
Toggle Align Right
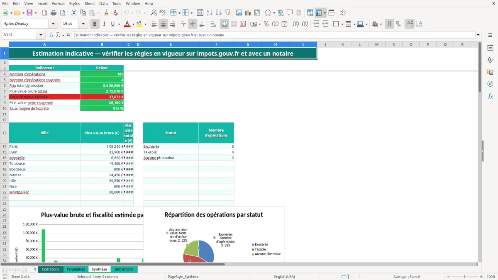(172, 24)
